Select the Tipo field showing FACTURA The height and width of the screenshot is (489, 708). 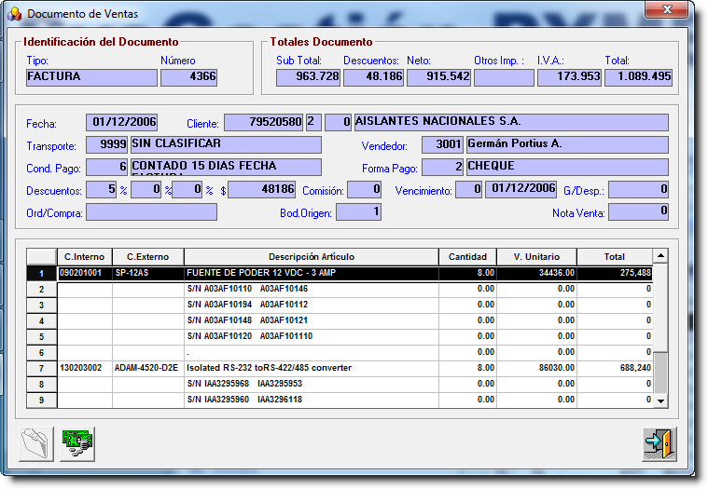coord(91,77)
